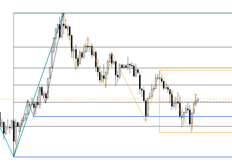Click the cyan diagonal trend line bottom vertex
This screenshot has height=166, width=232.
click(14, 156)
